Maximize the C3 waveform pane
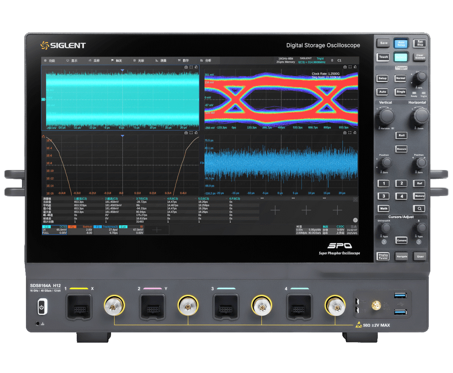This screenshot has width=453, height=373. [x=191, y=67]
